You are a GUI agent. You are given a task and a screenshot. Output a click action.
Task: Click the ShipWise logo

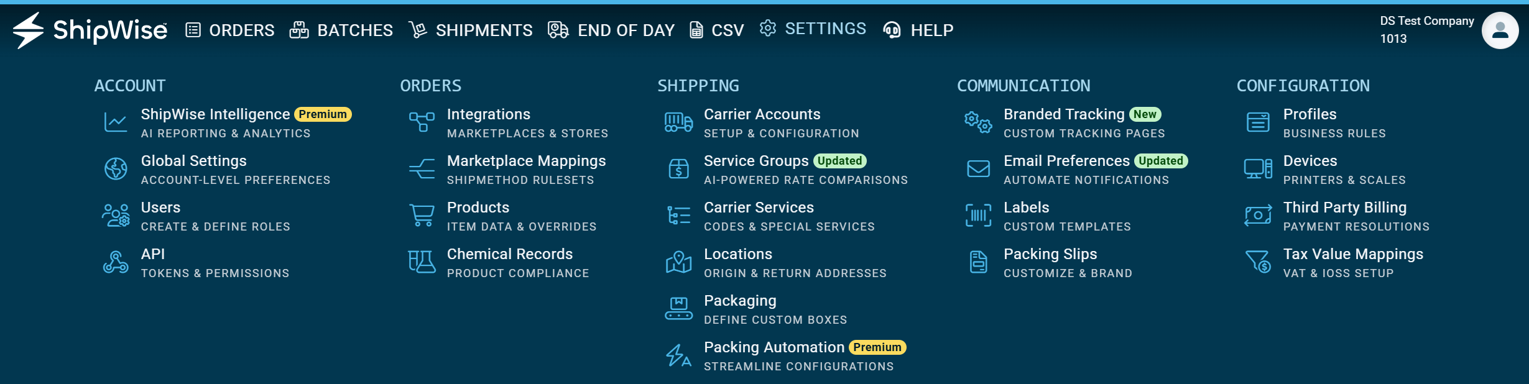pyautogui.click(x=90, y=30)
